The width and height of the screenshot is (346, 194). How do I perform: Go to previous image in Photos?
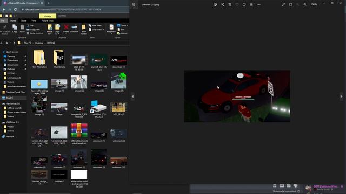[132, 96]
